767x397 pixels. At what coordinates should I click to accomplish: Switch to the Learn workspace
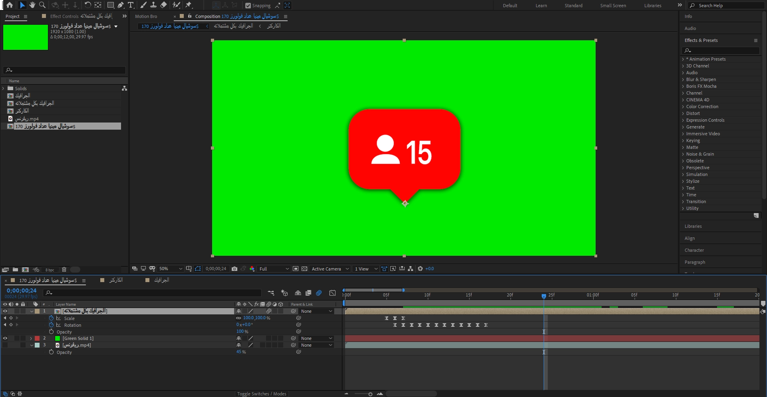pyautogui.click(x=541, y=6)
